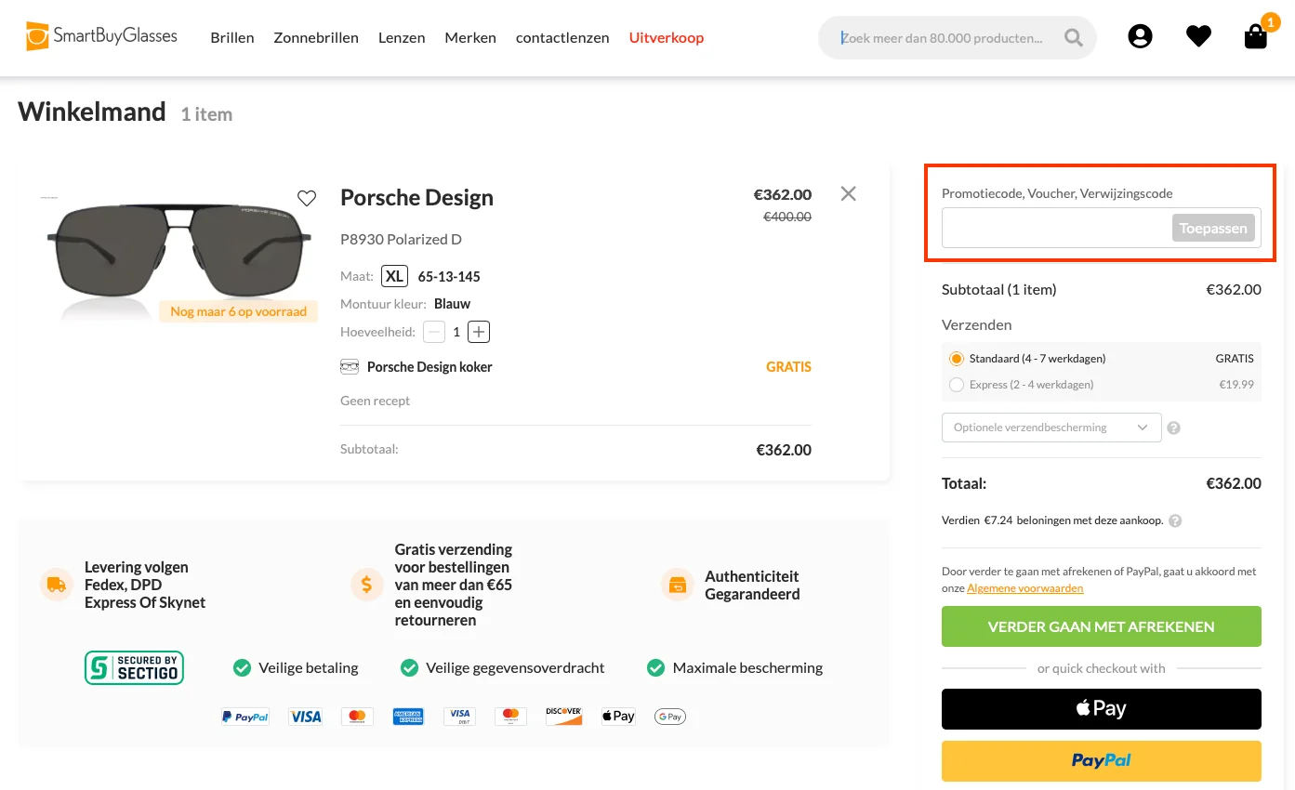Viewport: 1295px width, 790px height.
Task: Click the Toepassen promo code button
Action: [x=1213, y=228]
